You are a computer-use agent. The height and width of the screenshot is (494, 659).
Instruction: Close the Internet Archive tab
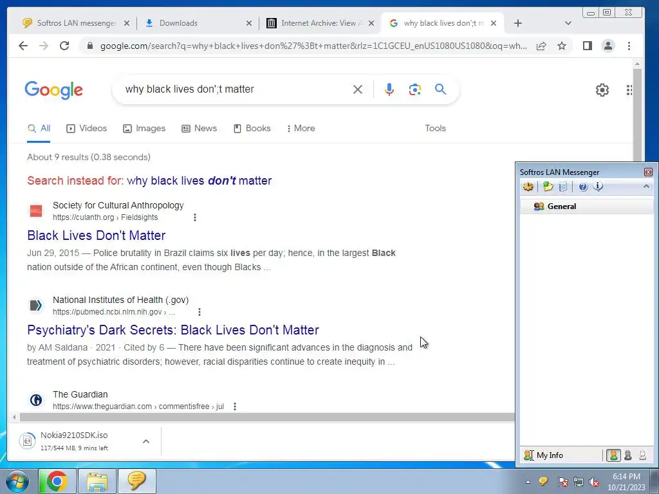[x=371, y=23]
